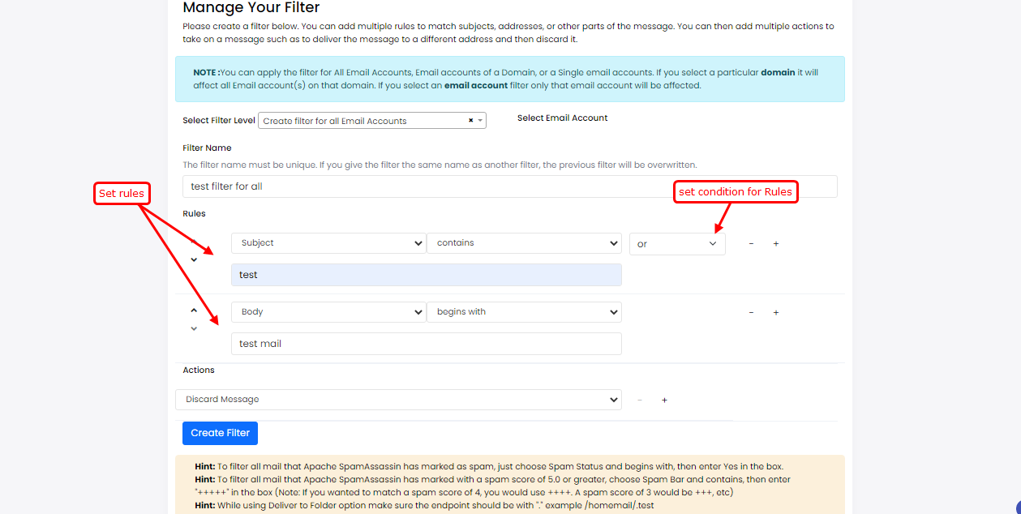This screenshot has width=1021, height=514.
Task: Clear the filter level selection with x
Action: pyautogui.click(x=470, y=121)
